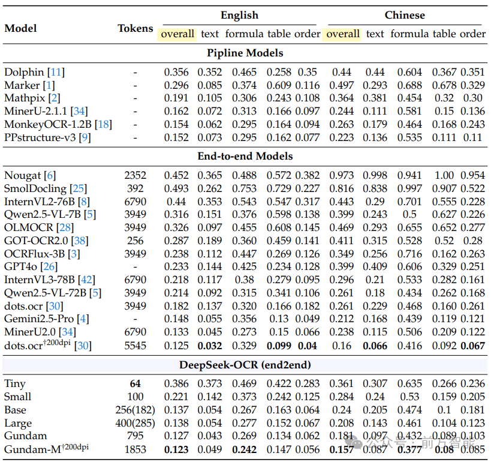This screenshot has height=462, width=491.
Task: Open GOT-OCR2.0 citation [38]
Action: coord(79,240)
